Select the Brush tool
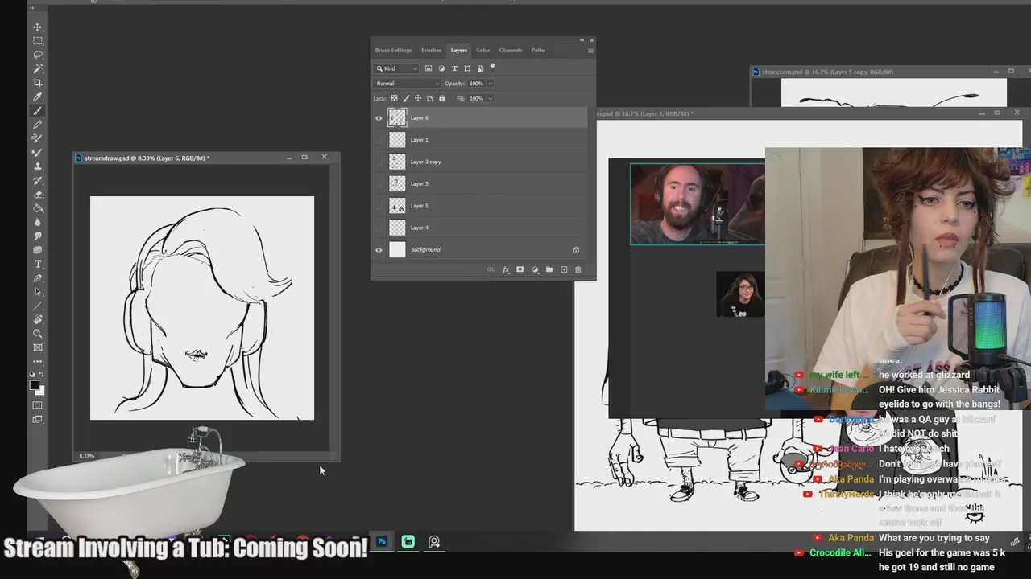This screenshot has height=579, width=1031. tap(38, 111)
